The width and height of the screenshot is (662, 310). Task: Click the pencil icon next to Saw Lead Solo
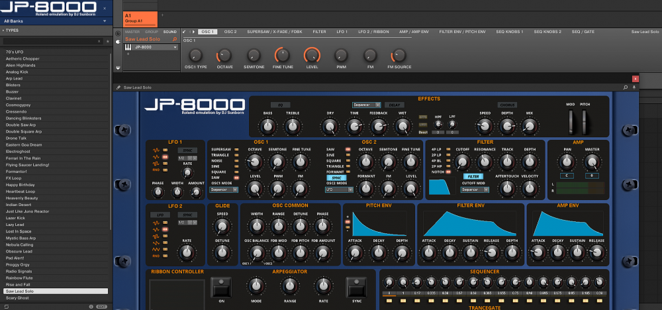pyautogui.click(x=119, y=87)
